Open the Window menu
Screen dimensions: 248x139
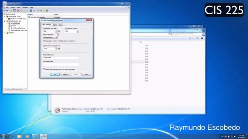25,7
